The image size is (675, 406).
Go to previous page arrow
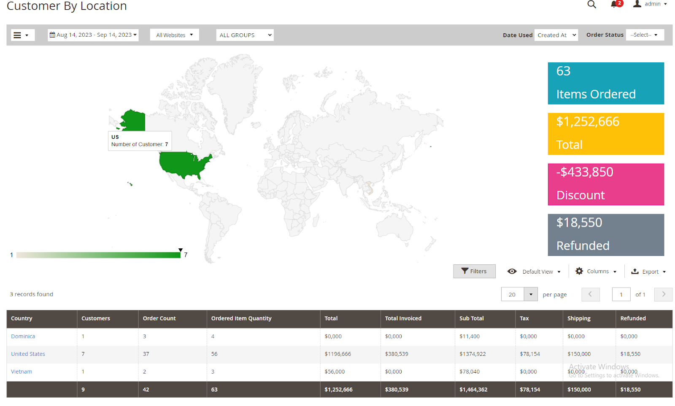coord(590,295)
